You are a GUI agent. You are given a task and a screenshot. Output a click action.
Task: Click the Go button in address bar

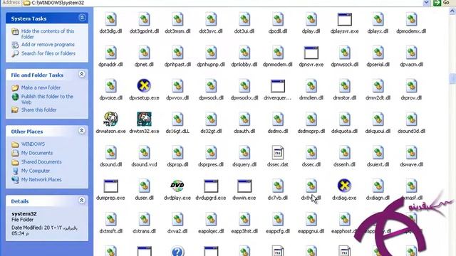coord(442,3)
